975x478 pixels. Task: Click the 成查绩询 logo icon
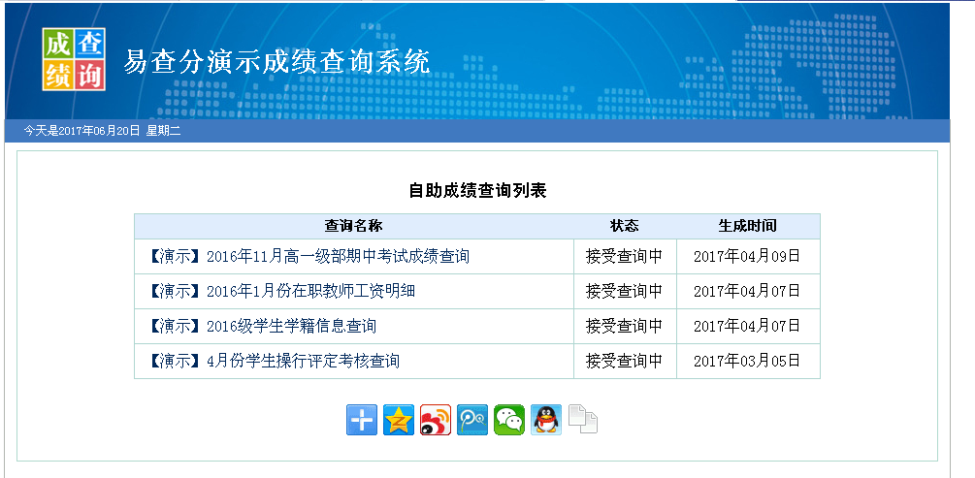74,60
